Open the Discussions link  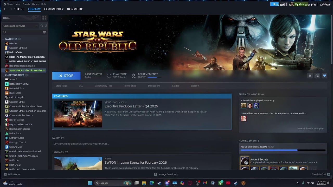pos(154,86)
